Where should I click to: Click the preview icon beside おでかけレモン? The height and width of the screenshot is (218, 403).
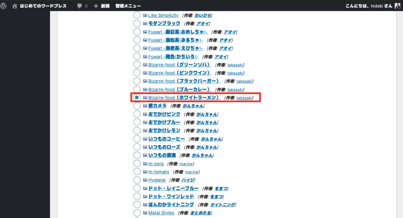[145, 131]
